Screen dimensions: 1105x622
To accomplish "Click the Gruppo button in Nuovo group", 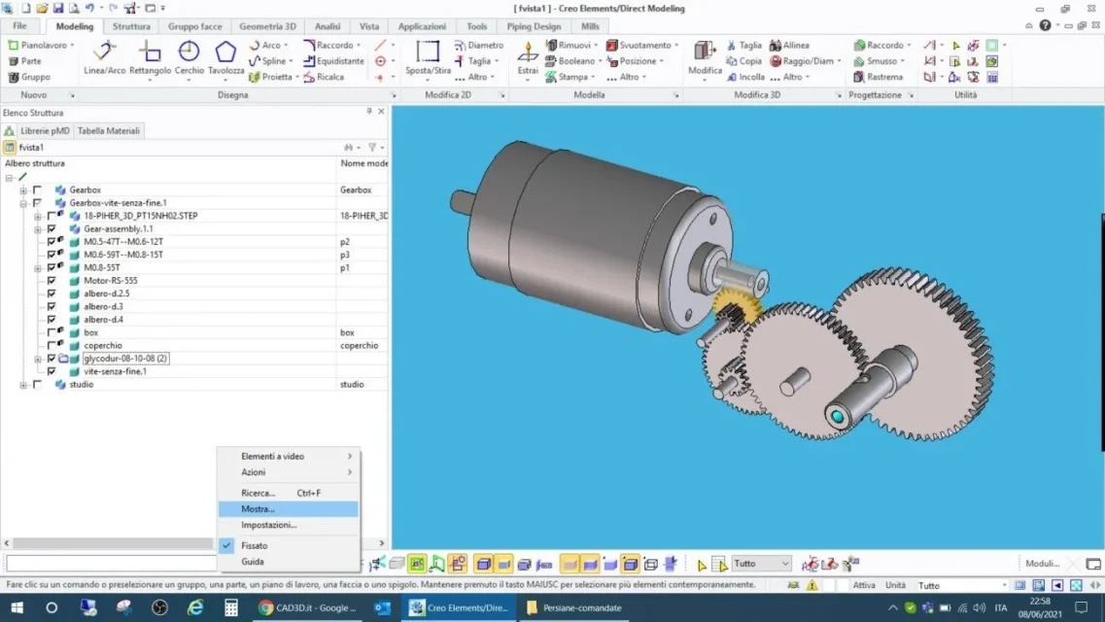I will click(x=29, y=77).
